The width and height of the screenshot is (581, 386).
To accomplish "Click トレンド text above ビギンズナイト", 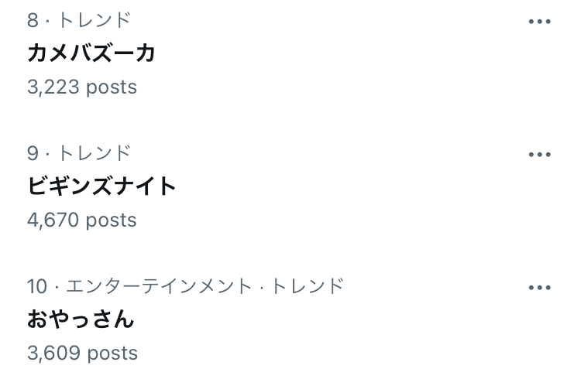I will (x=95, y=153).
